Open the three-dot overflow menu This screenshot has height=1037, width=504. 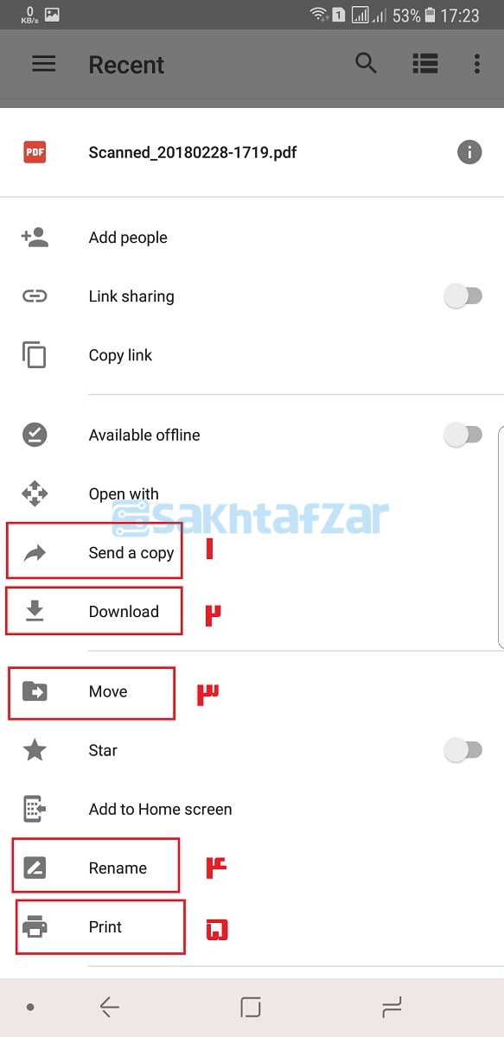476,64
